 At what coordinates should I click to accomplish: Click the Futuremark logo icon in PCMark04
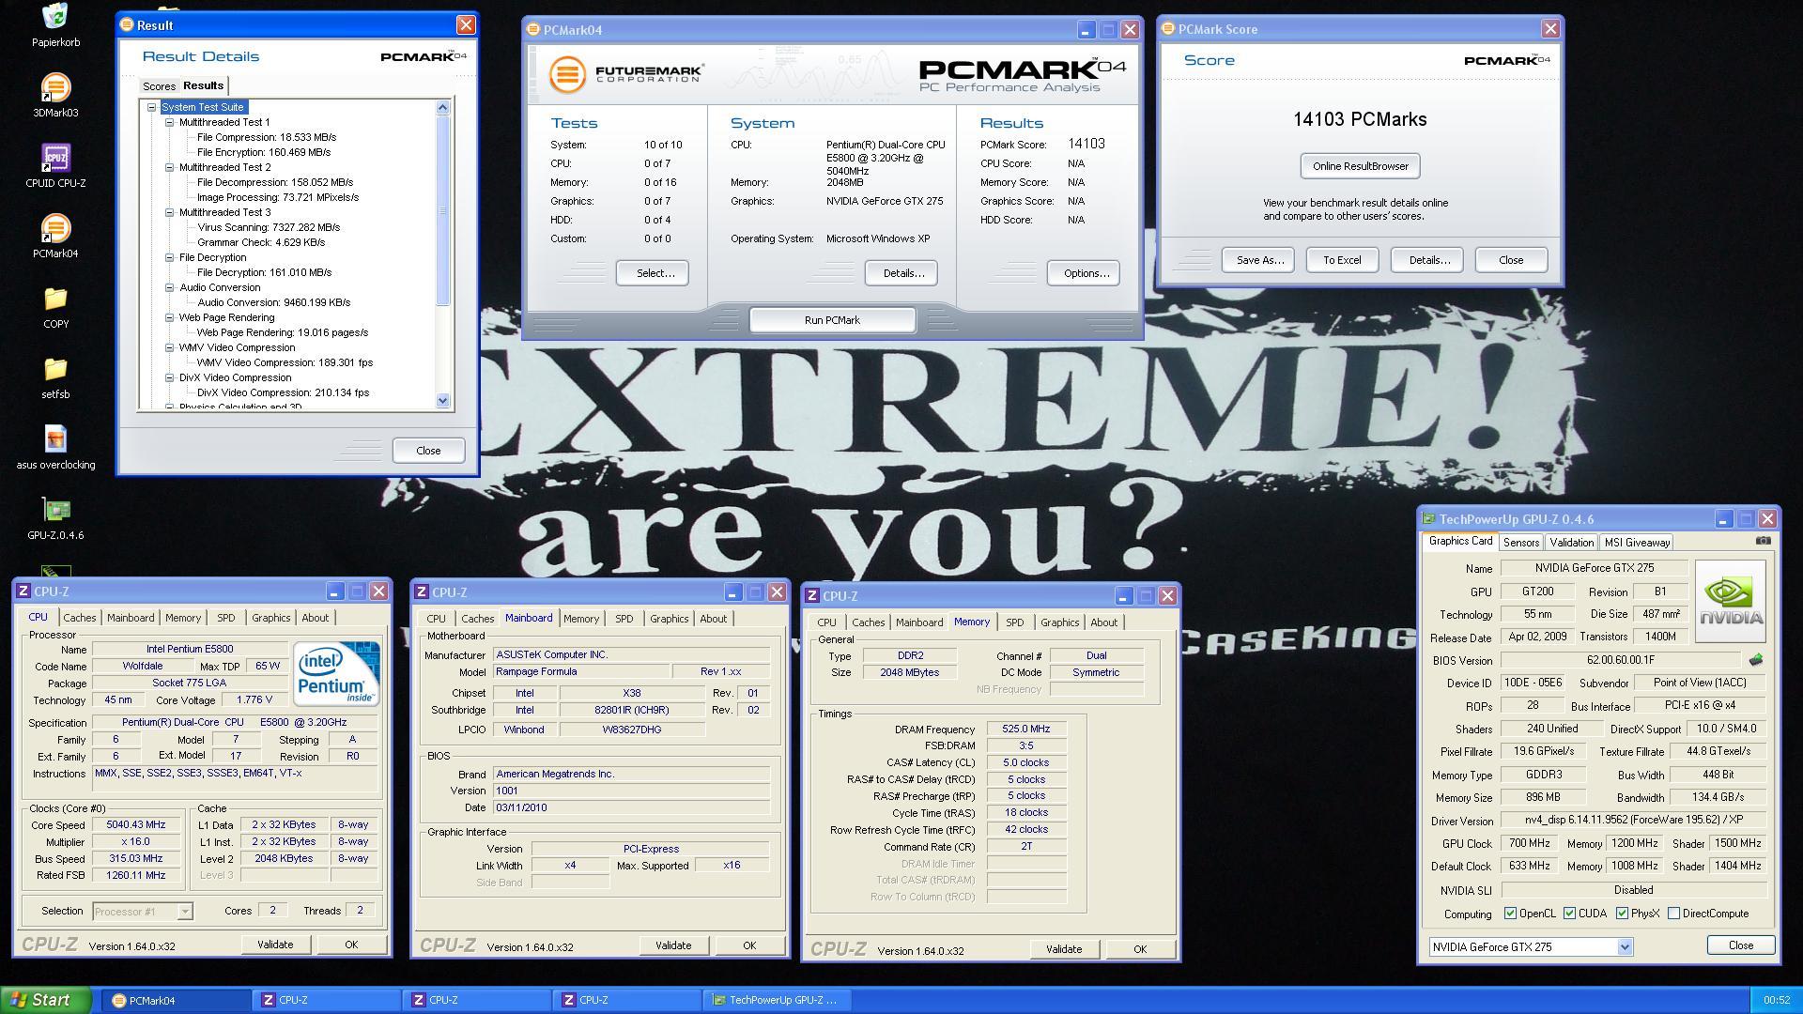566,74
